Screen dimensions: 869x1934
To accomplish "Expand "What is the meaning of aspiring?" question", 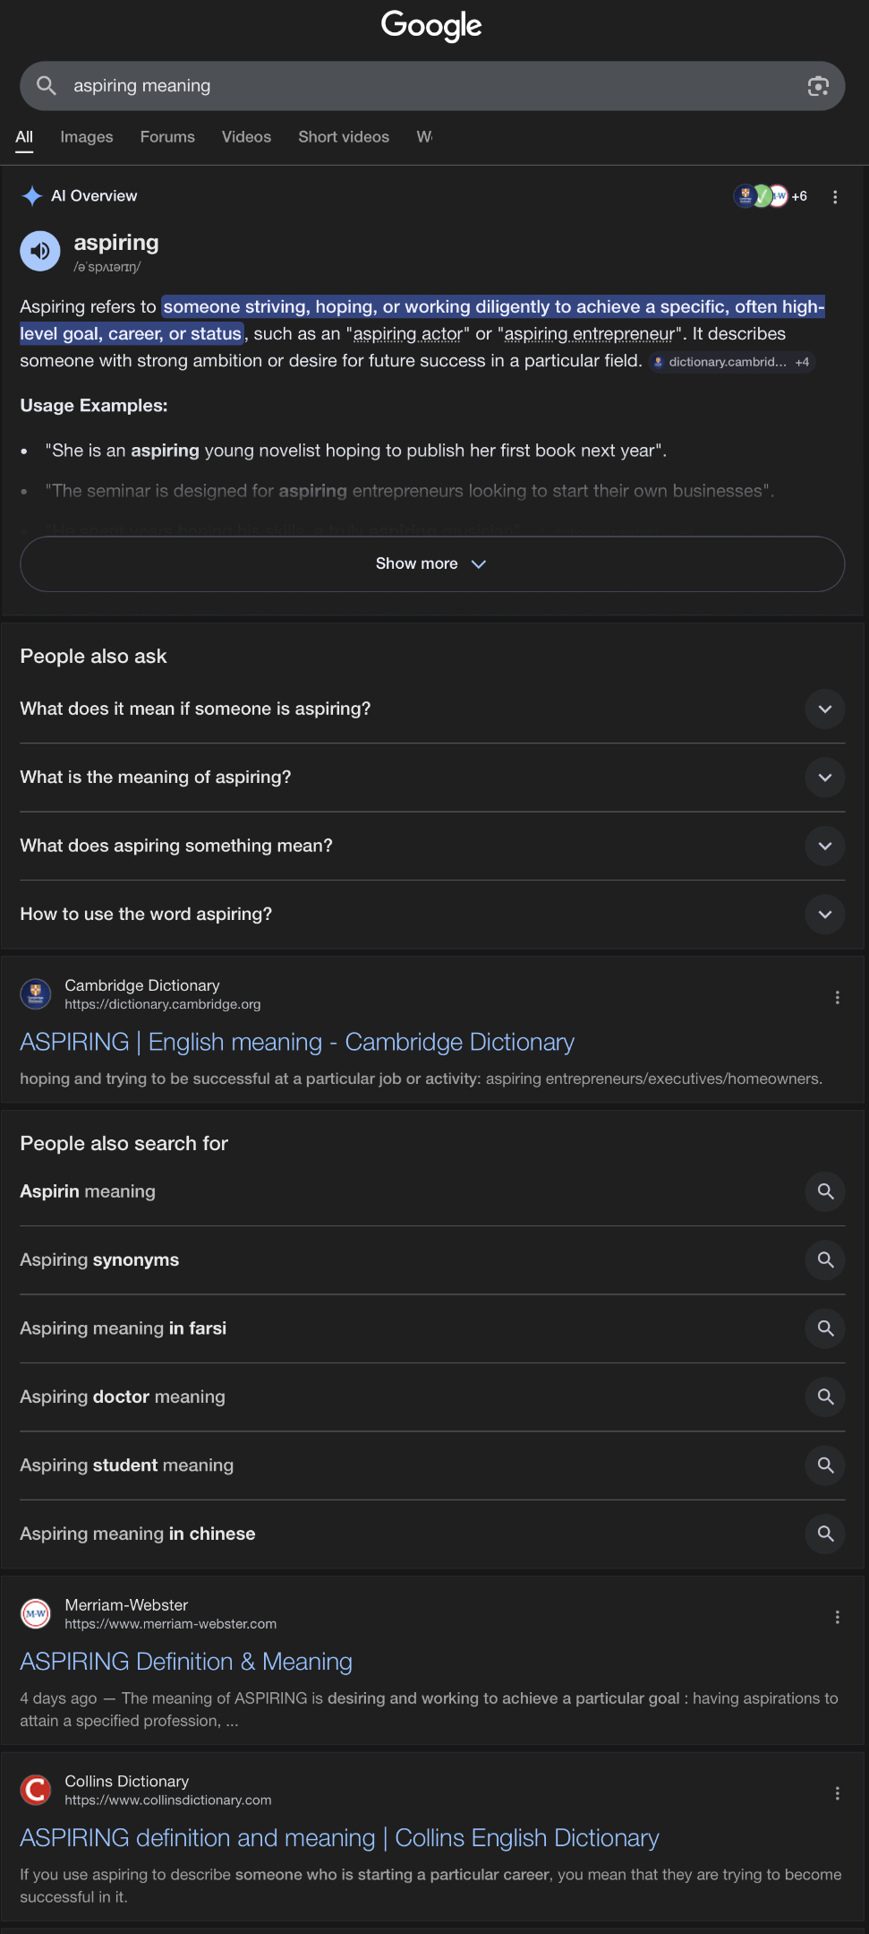I will [825, 778].
